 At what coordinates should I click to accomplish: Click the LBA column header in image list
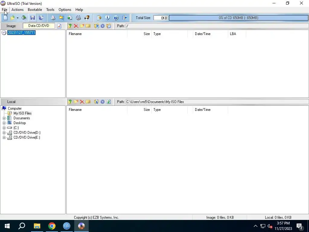pyautogui.click(x=237, y=34)
